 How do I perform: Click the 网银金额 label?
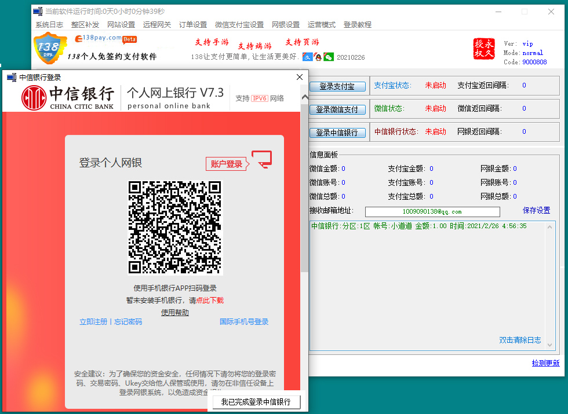(496, 168)
